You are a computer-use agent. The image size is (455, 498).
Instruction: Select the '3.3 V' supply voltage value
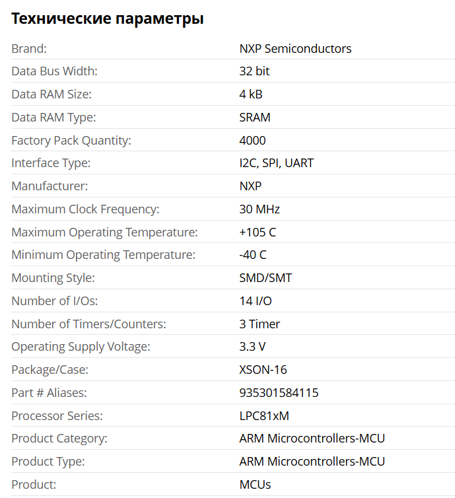pyautogui.click(x=252, y=347)
